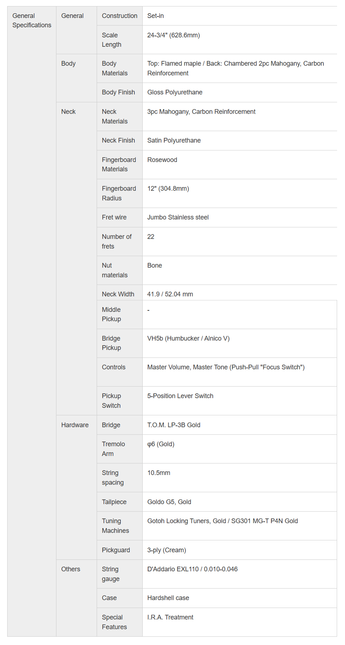Select the I.R.A. Treatment special features value
The image size is (345, 645).
click(x=170, y=617)
